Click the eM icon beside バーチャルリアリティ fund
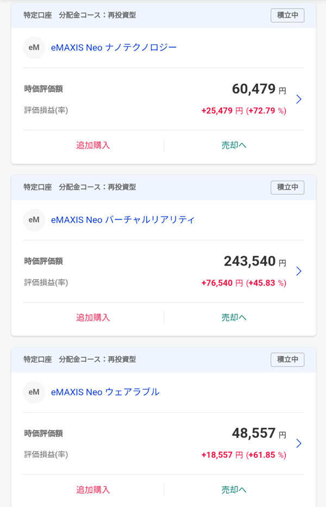The image size is (326, 507). pos(34,220)
